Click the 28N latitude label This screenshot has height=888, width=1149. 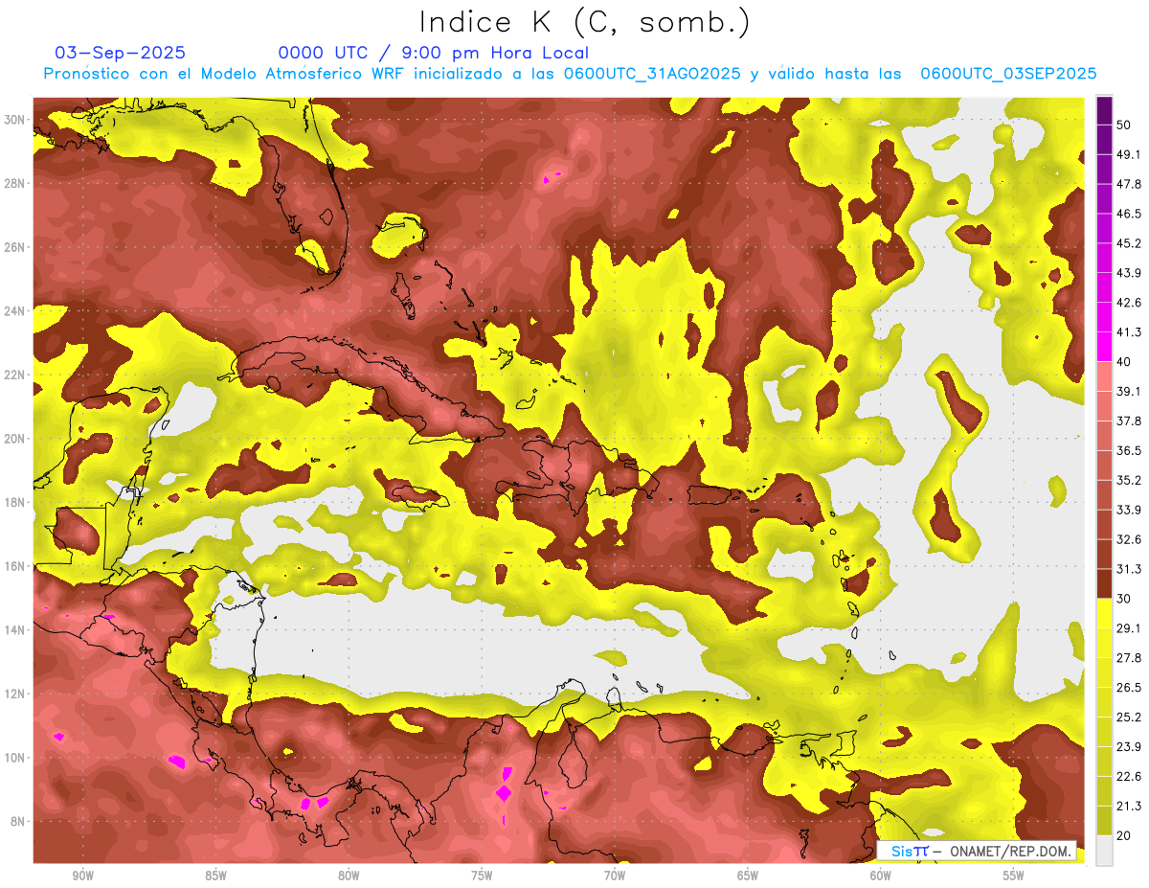(14, 183)
